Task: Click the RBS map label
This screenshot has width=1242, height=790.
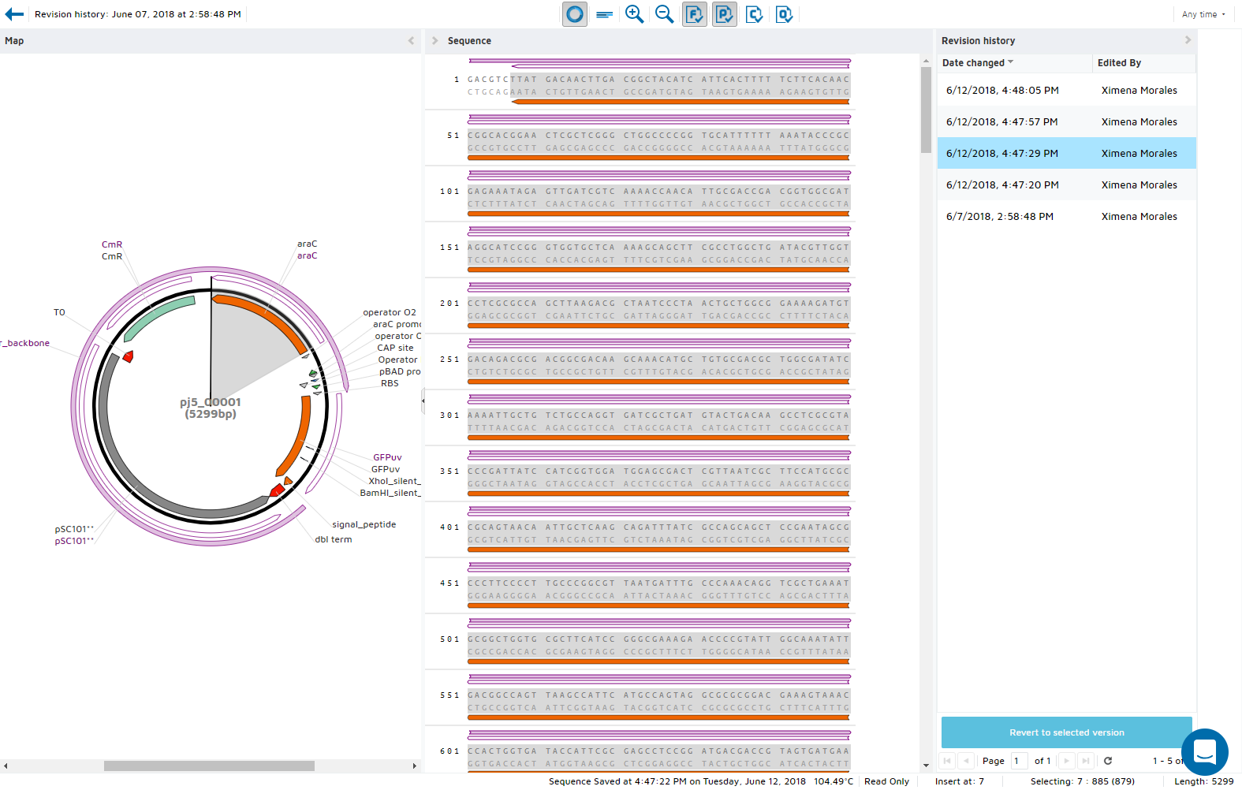Action: coord(390,383)
